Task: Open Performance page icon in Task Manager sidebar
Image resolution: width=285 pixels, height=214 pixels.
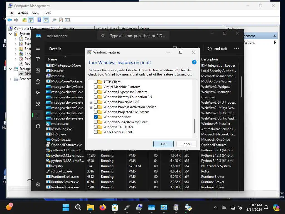Action: [x=38, y=70]
